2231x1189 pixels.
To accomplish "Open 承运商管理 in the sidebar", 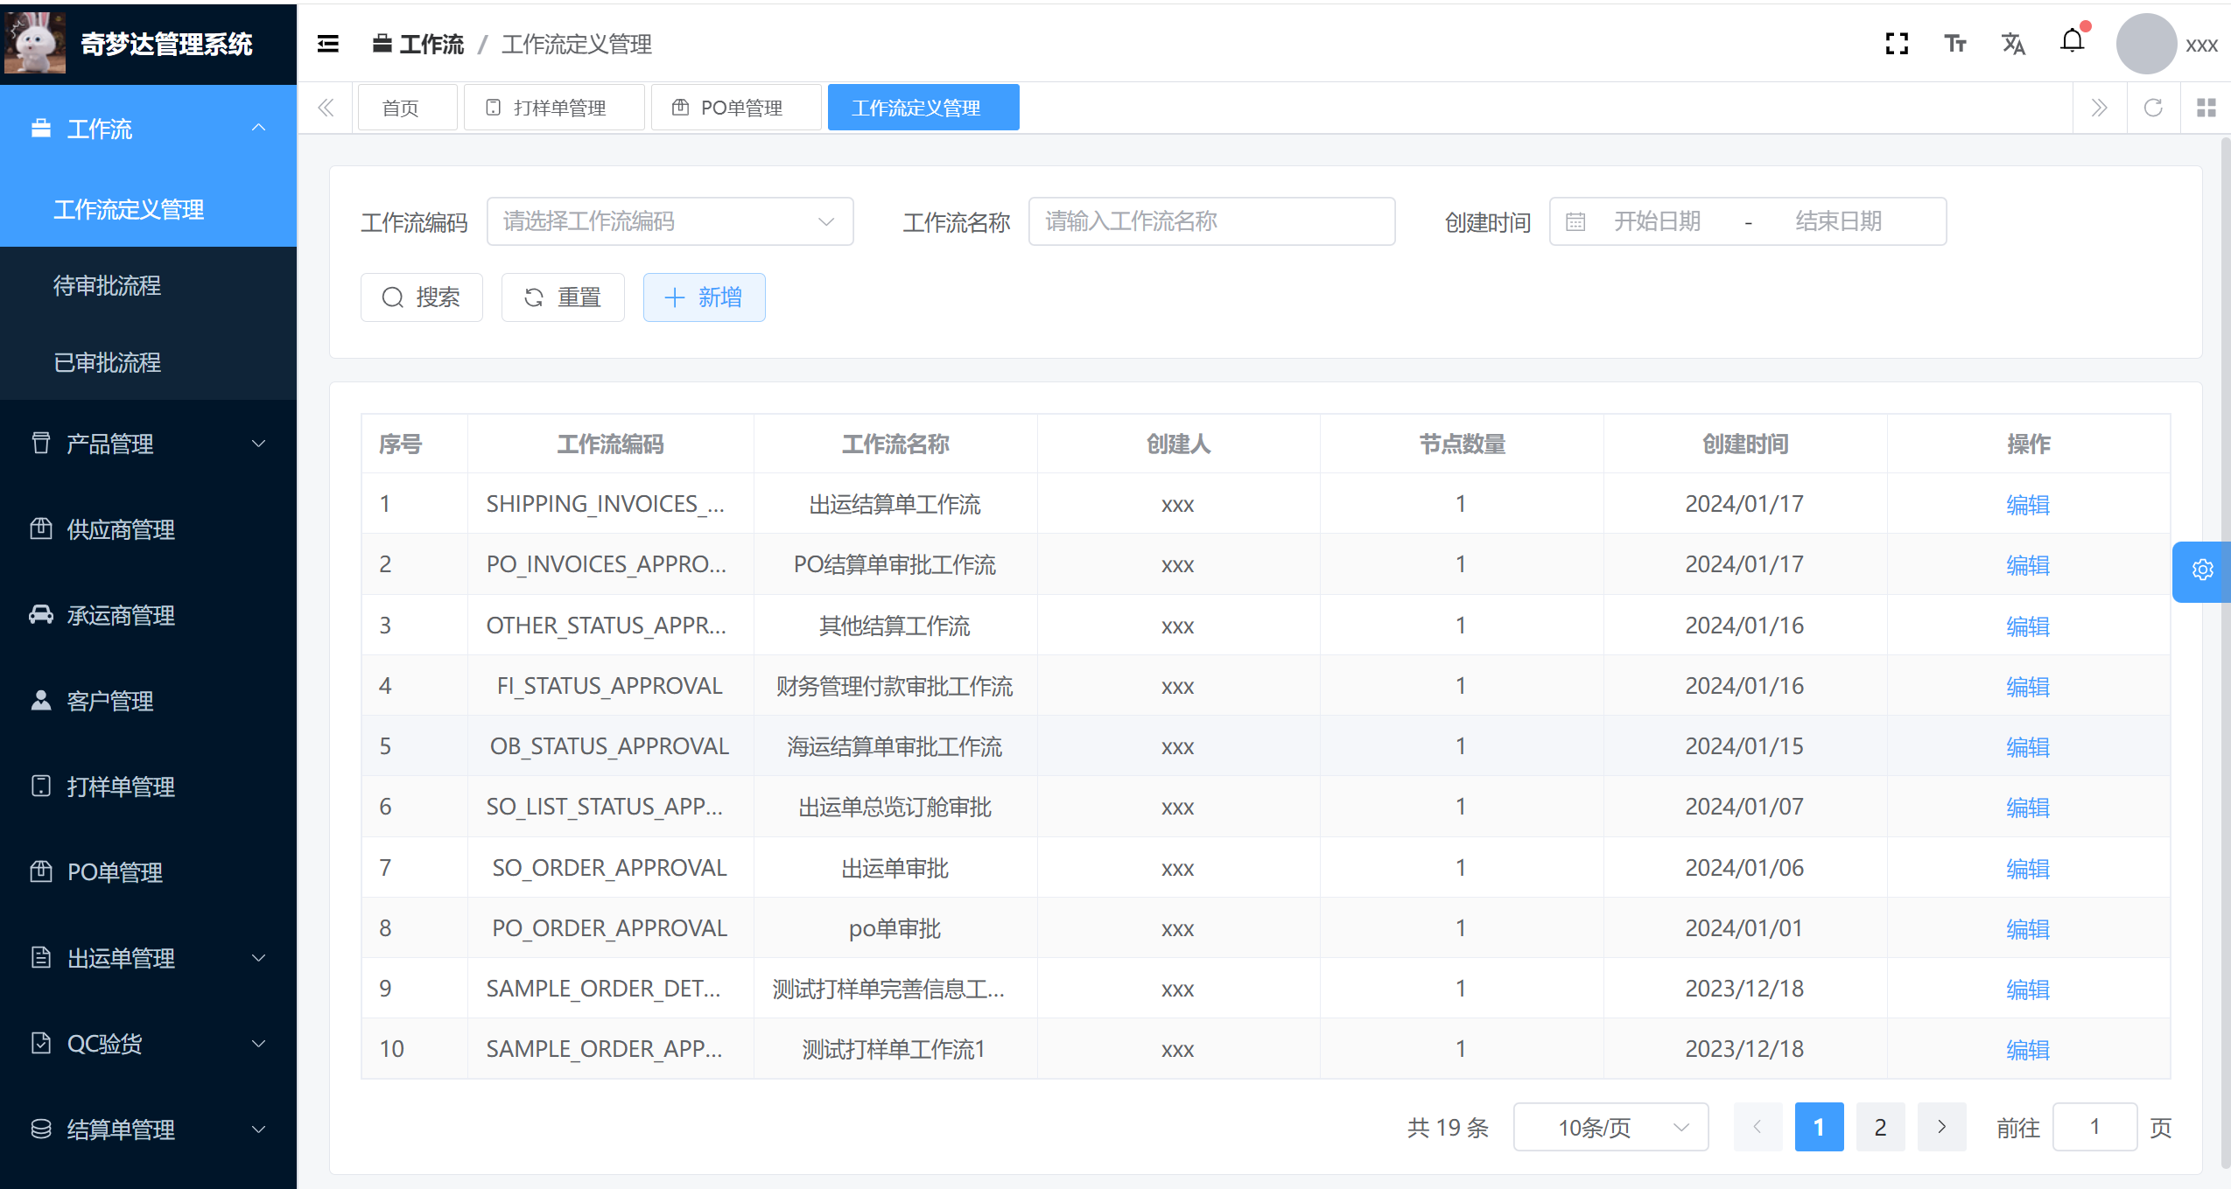I will coord(148,615).
